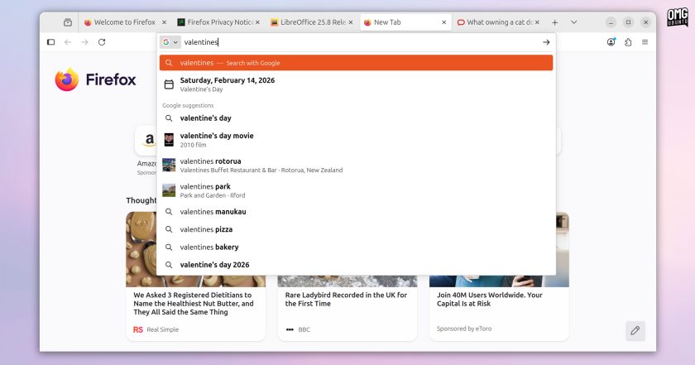Expand the Google search engine selector
The image size is (695, 365).
(170, 42)
